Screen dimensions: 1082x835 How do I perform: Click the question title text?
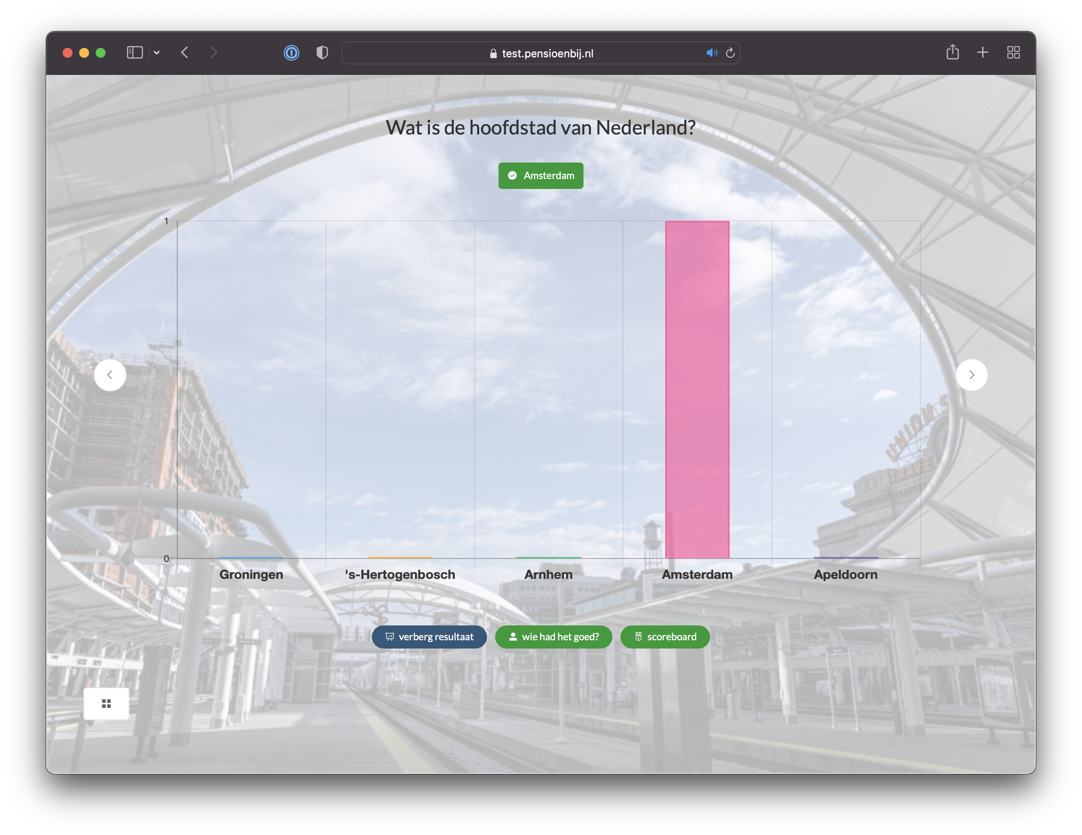coord(541,127)
